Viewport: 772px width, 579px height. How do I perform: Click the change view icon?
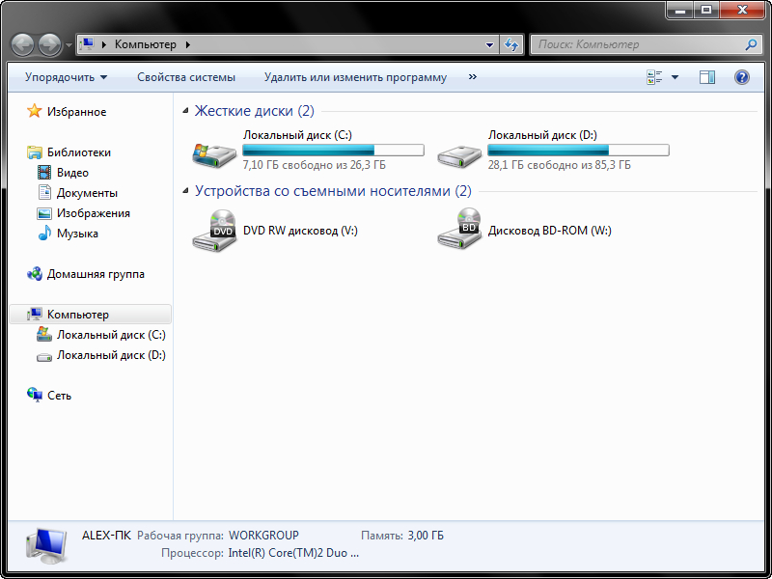[654, 77]
